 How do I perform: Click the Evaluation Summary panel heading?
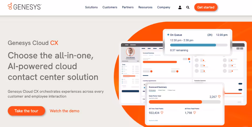(x=200, y=81)
